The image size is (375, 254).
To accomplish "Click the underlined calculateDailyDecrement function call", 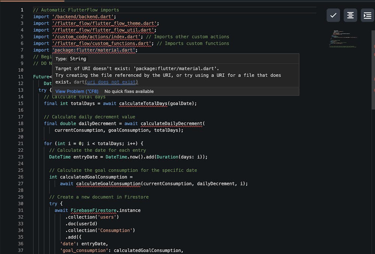I will tap(171, 123).
